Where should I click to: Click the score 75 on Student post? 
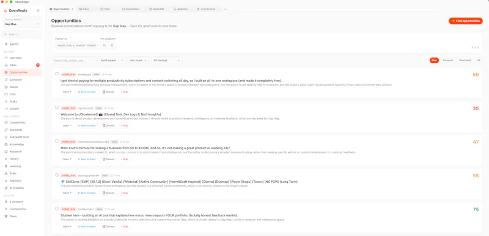476,210
